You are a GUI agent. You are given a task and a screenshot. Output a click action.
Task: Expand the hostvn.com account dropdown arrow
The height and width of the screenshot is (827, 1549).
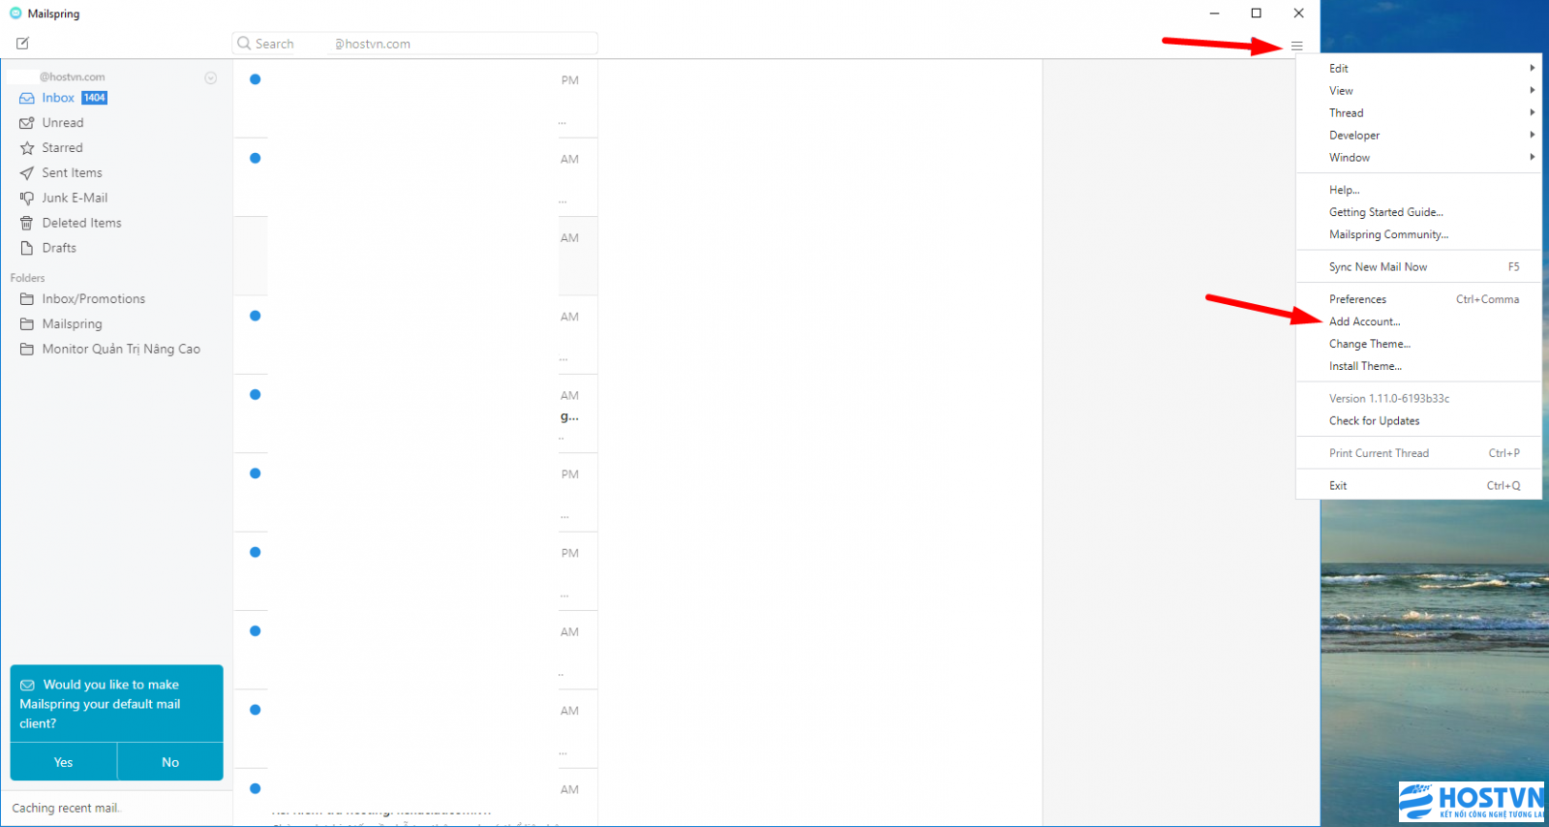coord(210,77)
